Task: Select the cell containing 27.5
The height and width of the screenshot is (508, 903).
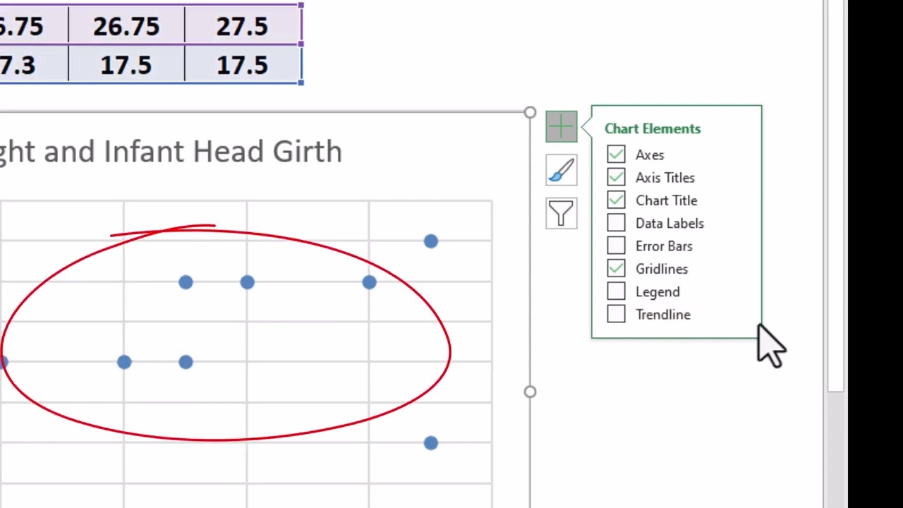Action: 242,26
